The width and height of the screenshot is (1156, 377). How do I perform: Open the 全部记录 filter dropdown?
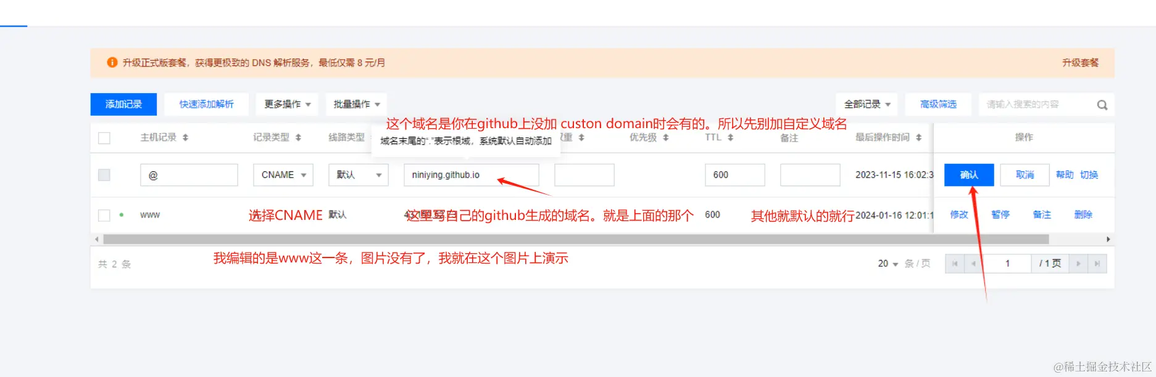pyautogui.click(x=867, y=104)
